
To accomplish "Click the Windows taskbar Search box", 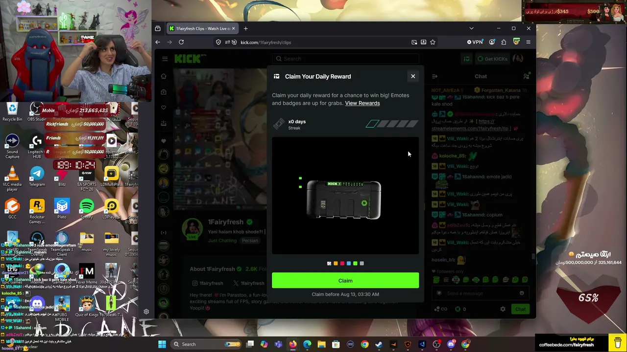I will point(206,344).
